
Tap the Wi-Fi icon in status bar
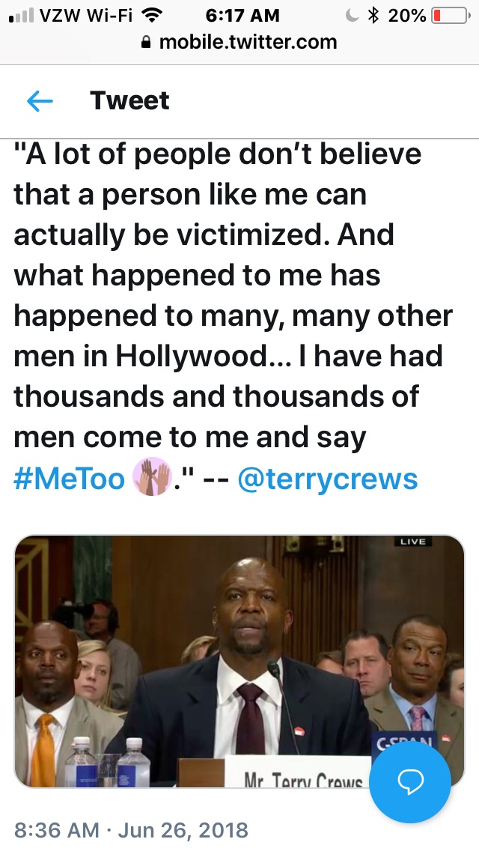(154, 15)
